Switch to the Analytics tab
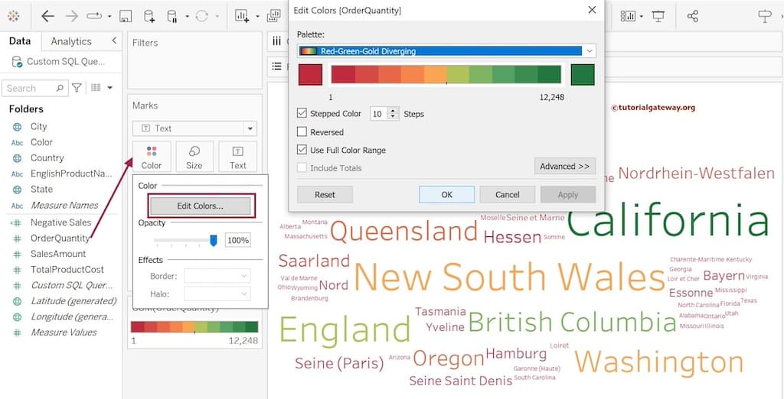Screen dimensions: 784x399 [70, 41]
